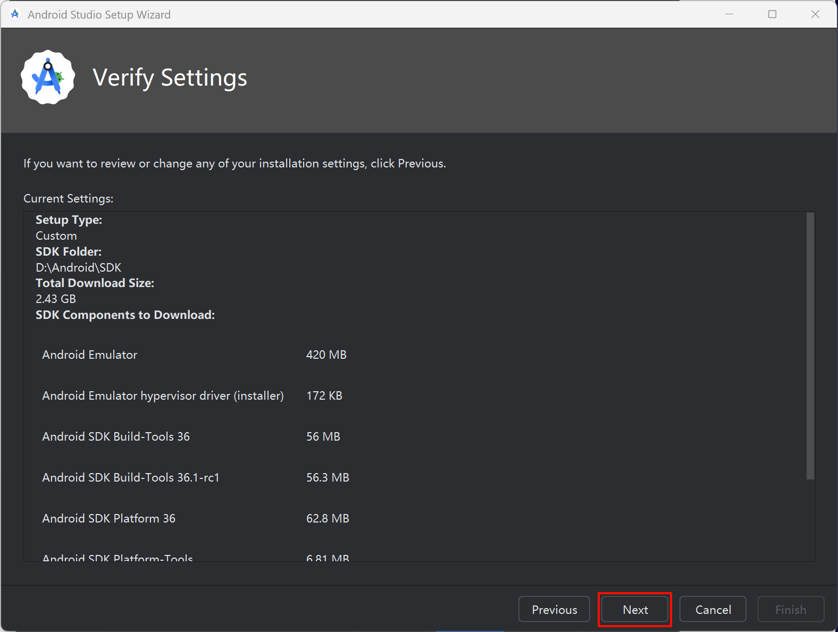Click the Android Studio title bar icon
The height and width of the screenshot is (632, 838).
click(x=15, y=14)
